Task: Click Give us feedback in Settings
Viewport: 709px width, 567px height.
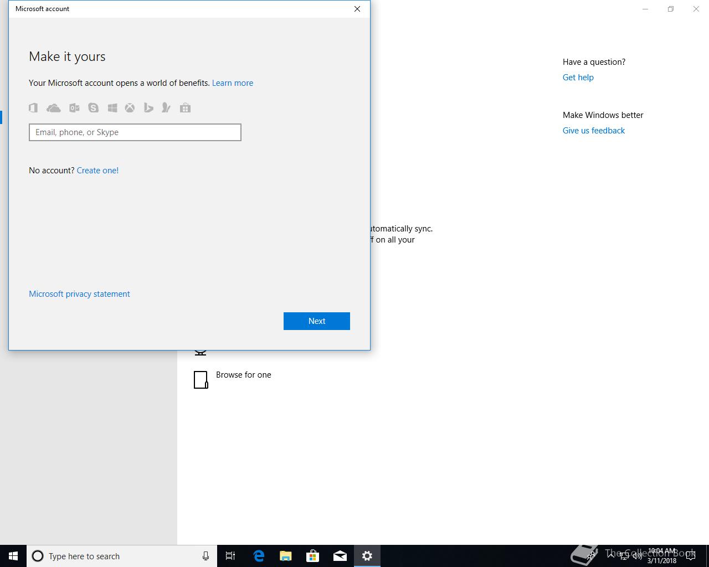Action: coord(594,131)
